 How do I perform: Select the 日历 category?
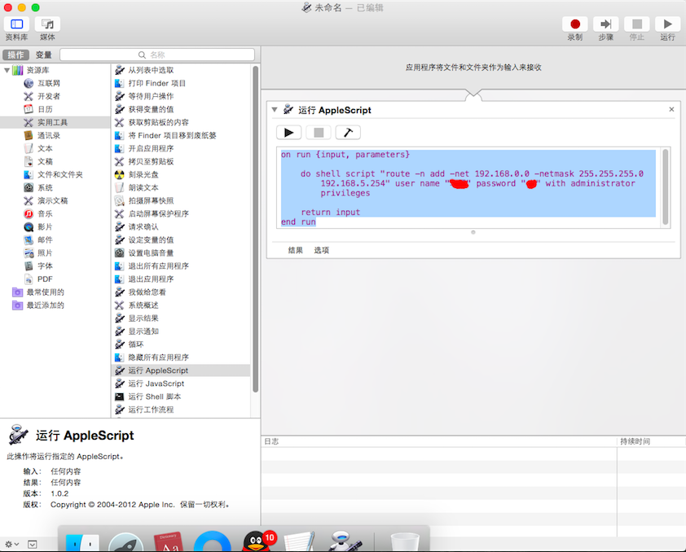[55, 109]
